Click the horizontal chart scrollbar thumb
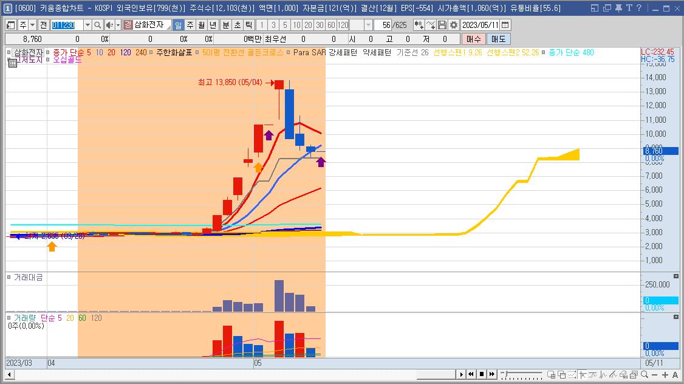The image size is (684, 384). point(436,374)
